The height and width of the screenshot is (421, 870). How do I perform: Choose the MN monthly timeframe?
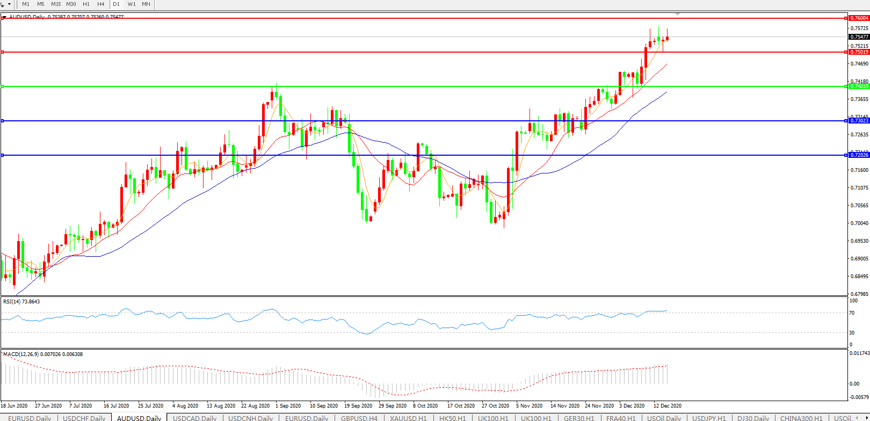click(146, 4)
